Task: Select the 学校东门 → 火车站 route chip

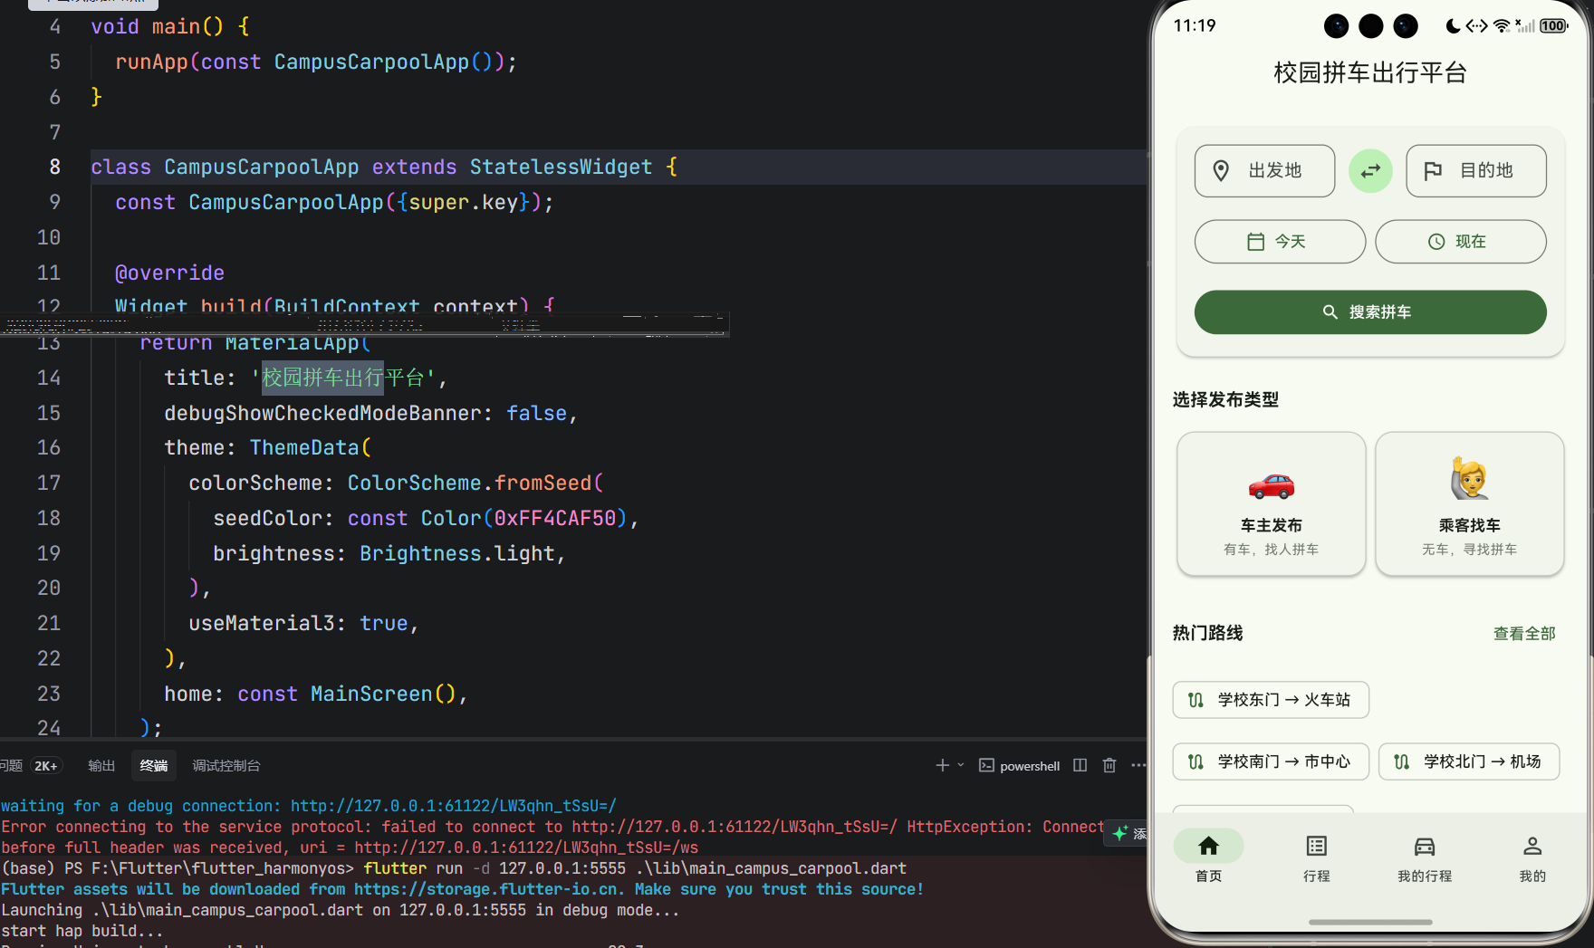Action: click(x=1271, y=700)
